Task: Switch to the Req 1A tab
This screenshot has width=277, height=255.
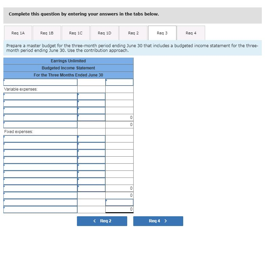Action: (x=18, y=33)
